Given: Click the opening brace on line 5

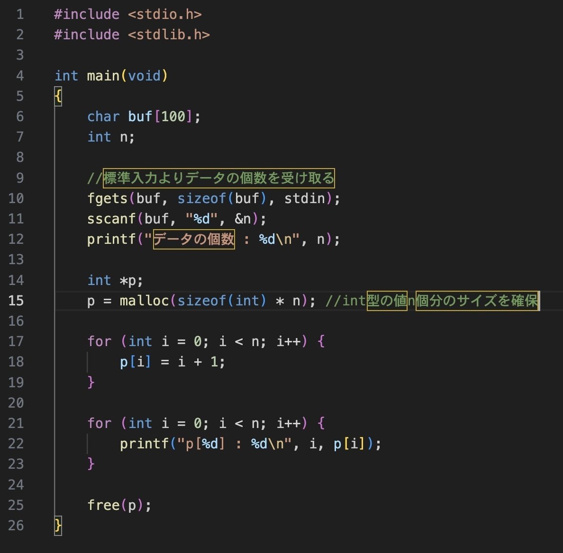Looking at the screenshot, I should pos(57,96).
